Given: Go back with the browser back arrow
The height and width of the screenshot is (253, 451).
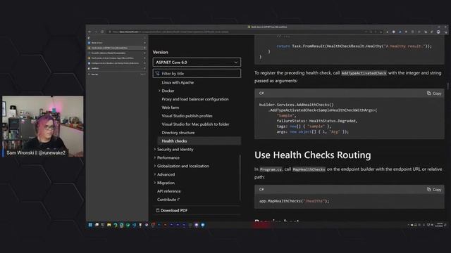Looking at the screenshot, I should pyautogui.click(x=89, y=32).
